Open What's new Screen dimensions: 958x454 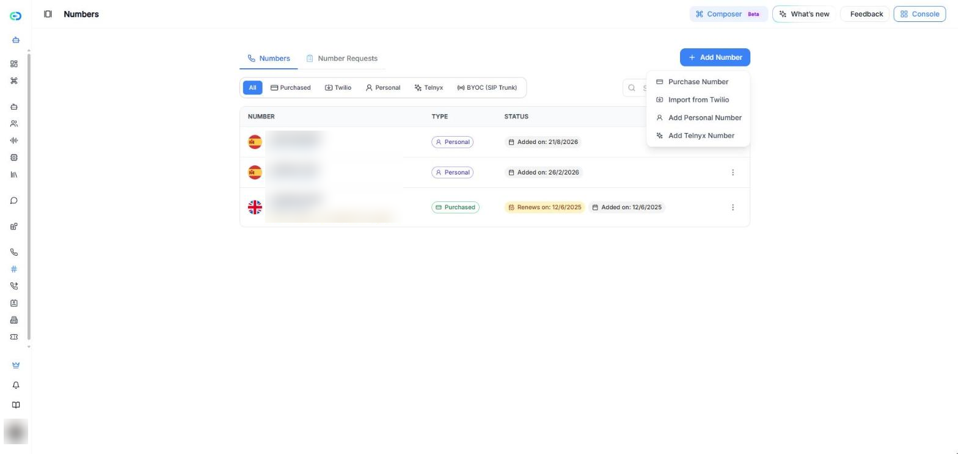[x=804, y=14]
